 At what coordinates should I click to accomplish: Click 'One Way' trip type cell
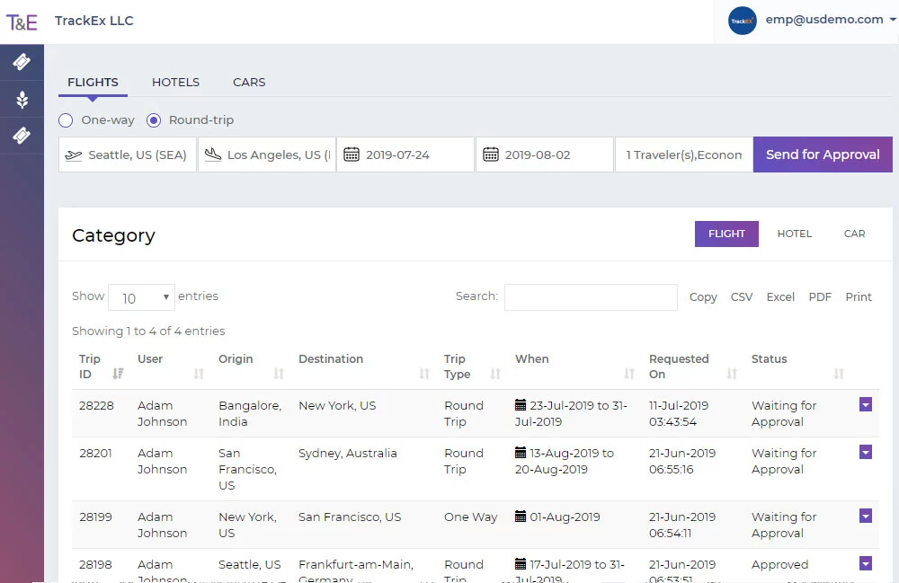[471, 517]
